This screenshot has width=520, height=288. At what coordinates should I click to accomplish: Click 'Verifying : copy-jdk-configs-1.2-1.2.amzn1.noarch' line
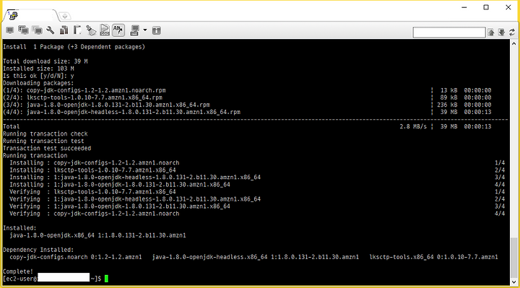click(95, 214)
